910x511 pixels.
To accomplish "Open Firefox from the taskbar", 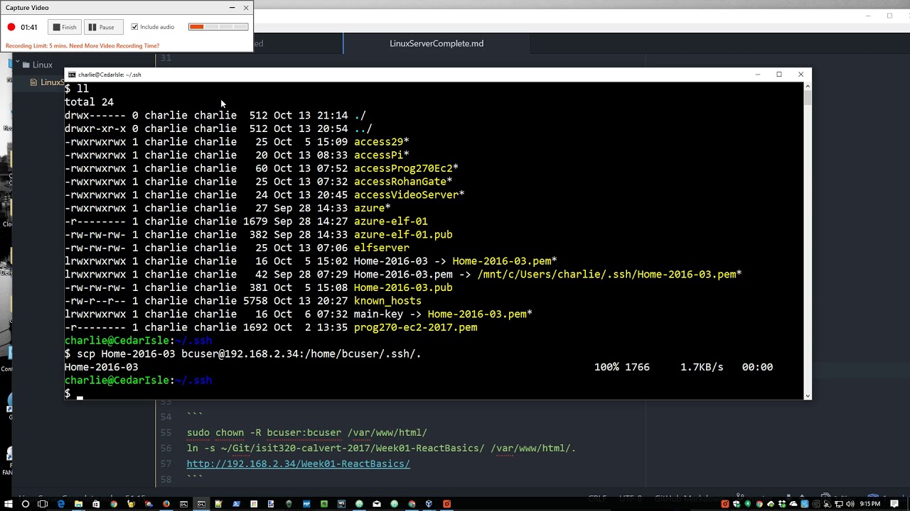I will click(166, 504).
